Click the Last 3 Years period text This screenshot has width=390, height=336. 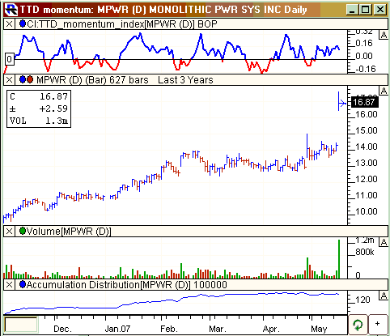click(x=185, y=80)
